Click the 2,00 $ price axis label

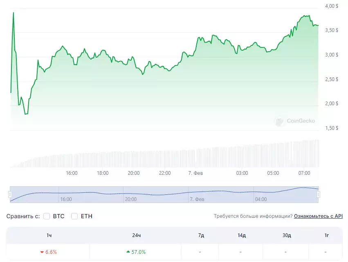(x=332, y=103)
